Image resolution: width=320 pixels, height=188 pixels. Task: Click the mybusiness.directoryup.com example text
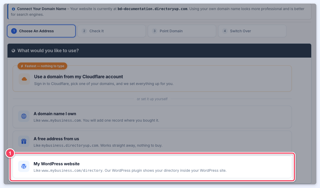(70, 145)
